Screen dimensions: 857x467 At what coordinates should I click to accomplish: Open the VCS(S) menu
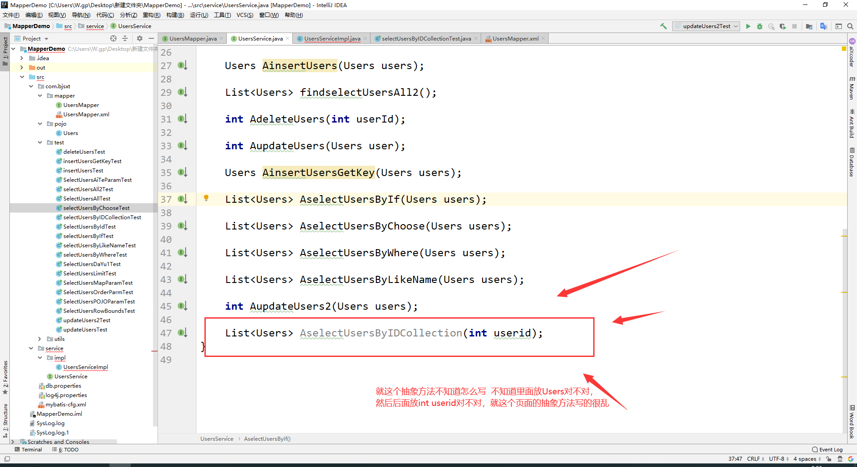[245, 15]
